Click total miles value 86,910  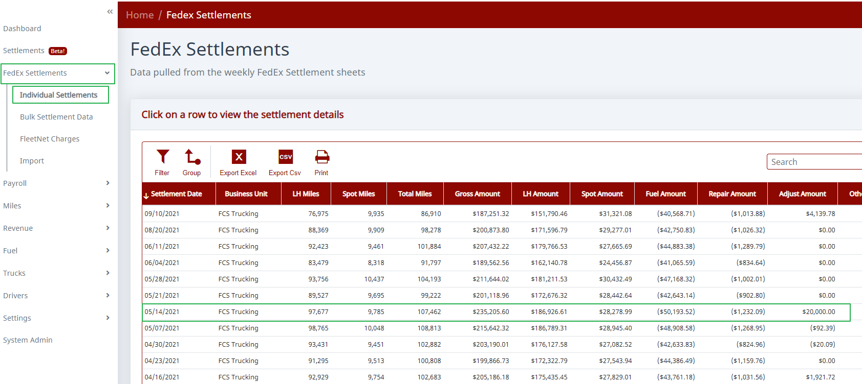pyautogui.click(x=431, y=214)
